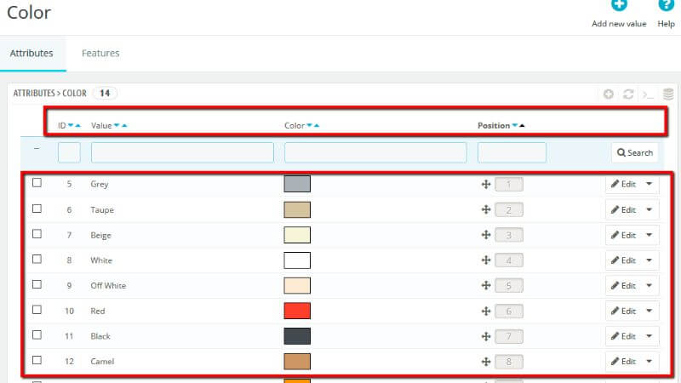Viewport: 681px width, 383px height.
Task: Expand actions dropdown for Taupe row
Action: [650, 209]
